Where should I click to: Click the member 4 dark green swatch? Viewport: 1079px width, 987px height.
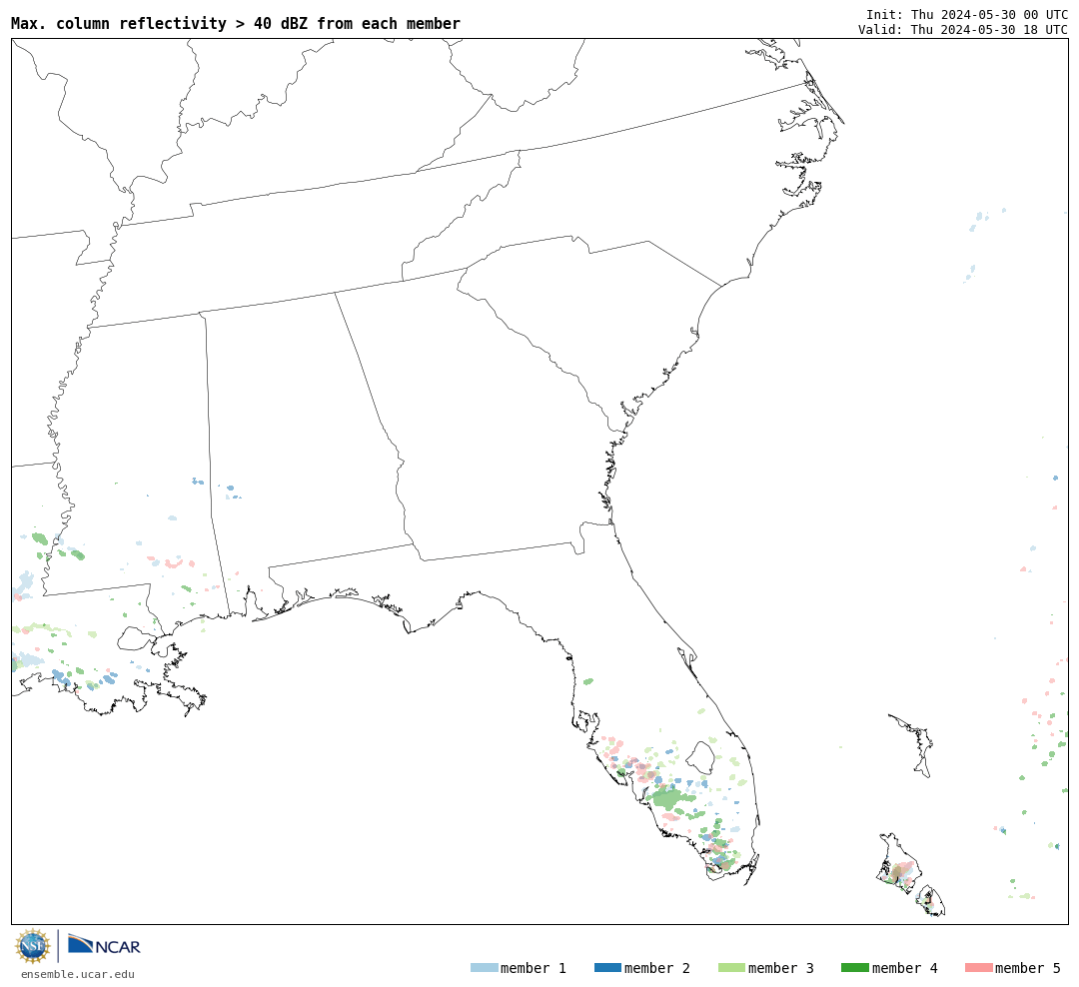pyautogui.click(x=854, y=968)
